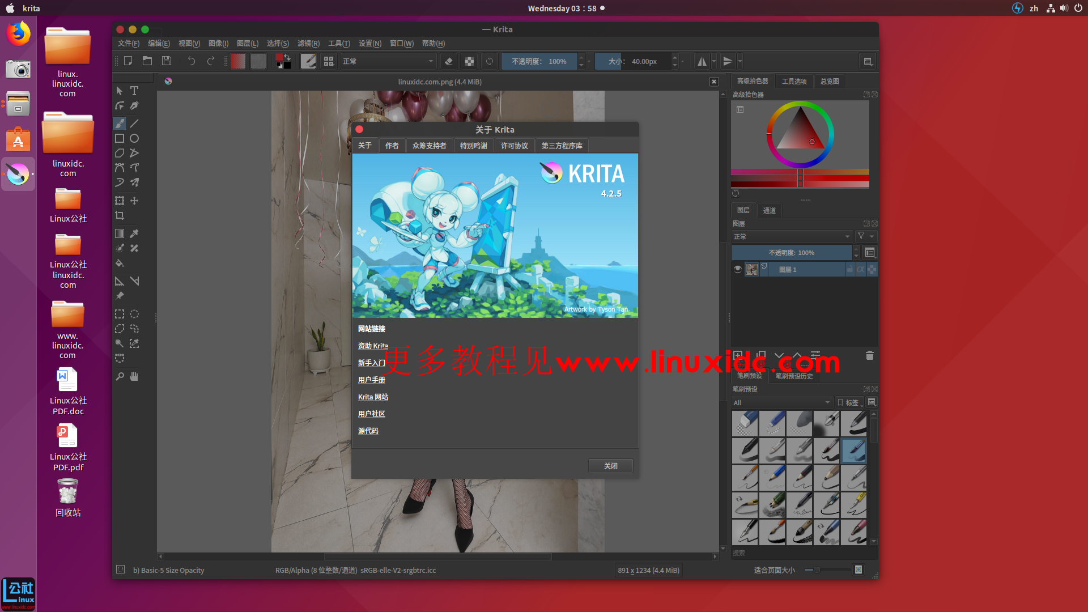The width and height of the screenshot is (1088, 612).
Task: Switch to 通道 tab in layers docker
Action: tap(769, 210)
